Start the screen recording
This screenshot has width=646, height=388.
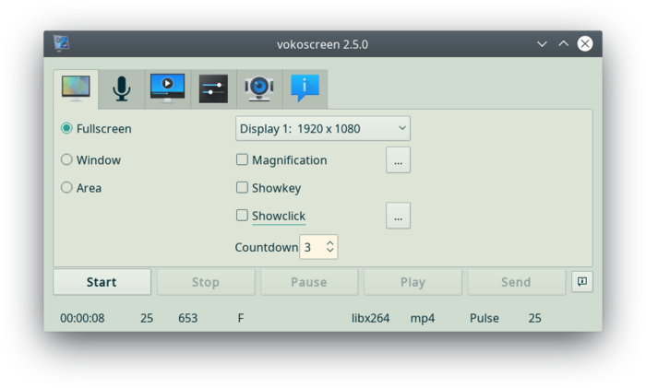[102, 282]
